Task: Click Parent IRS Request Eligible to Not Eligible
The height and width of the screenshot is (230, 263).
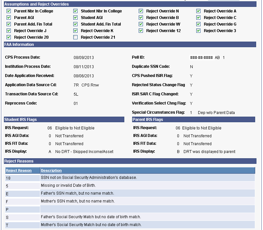Action: point(202,128)
